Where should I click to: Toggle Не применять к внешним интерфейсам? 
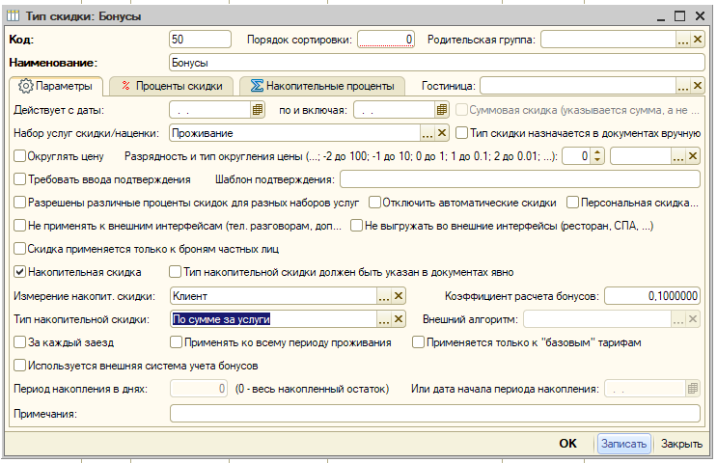click(x=19, y=226)
